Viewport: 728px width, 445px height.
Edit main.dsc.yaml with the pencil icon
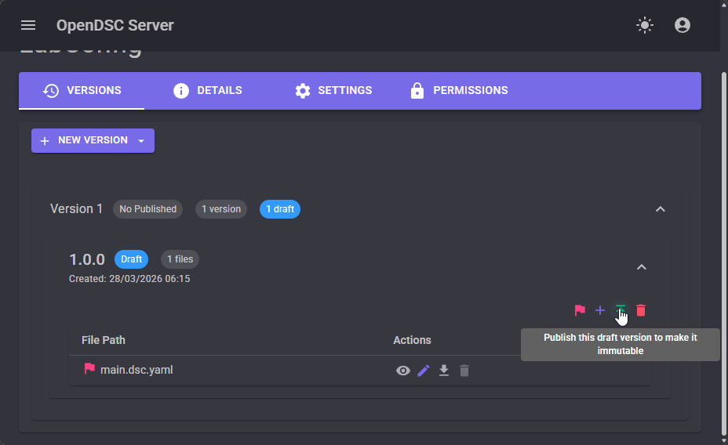[x=424, y=371]
